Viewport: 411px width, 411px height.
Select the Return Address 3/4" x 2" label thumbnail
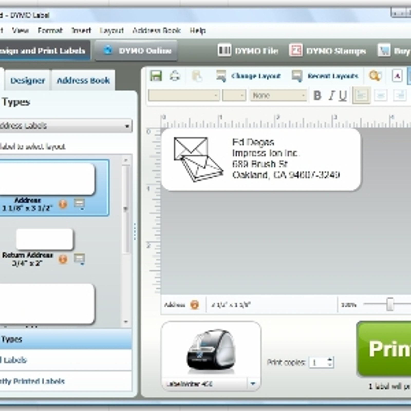[x=44, y=239]
